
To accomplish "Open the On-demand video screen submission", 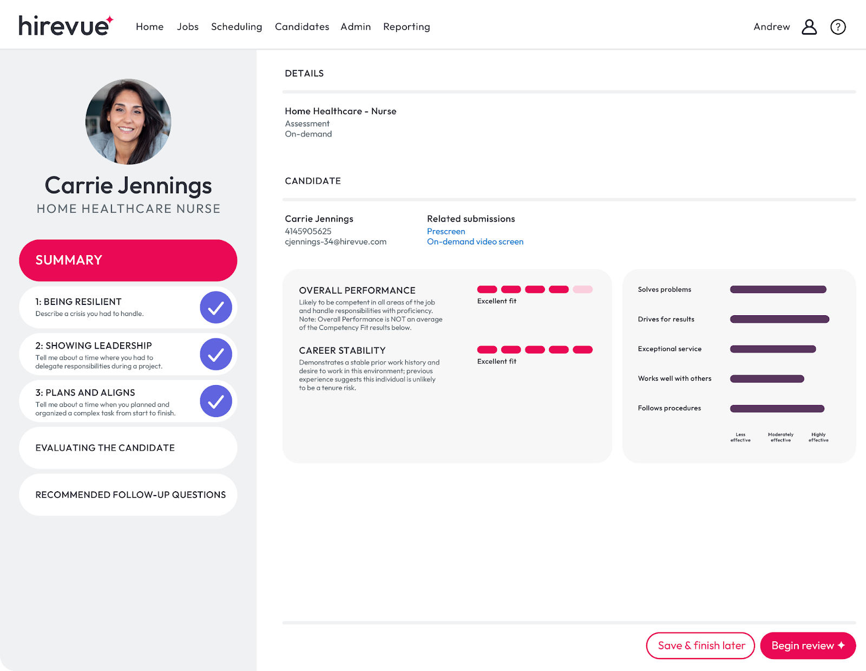I will coord(475,242).
